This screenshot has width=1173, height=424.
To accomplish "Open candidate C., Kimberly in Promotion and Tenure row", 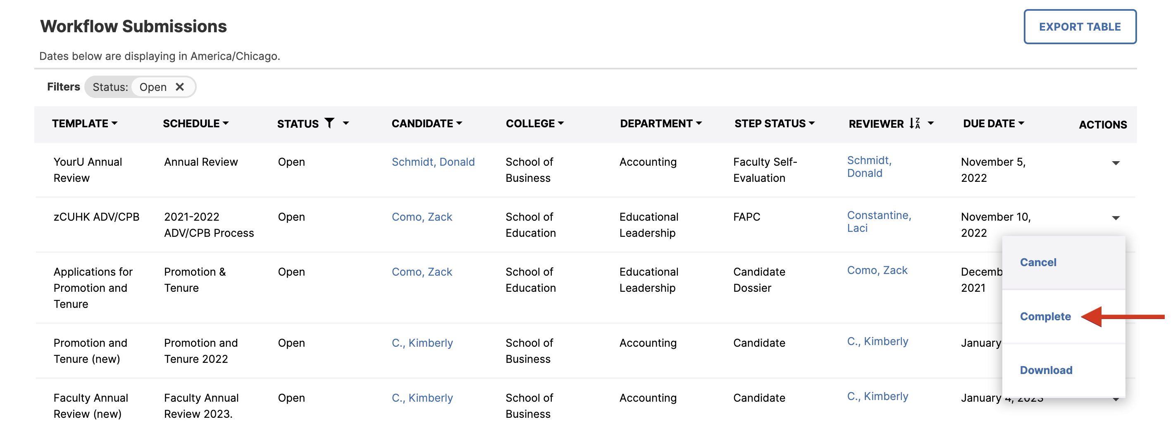I will tap(422, 343).
